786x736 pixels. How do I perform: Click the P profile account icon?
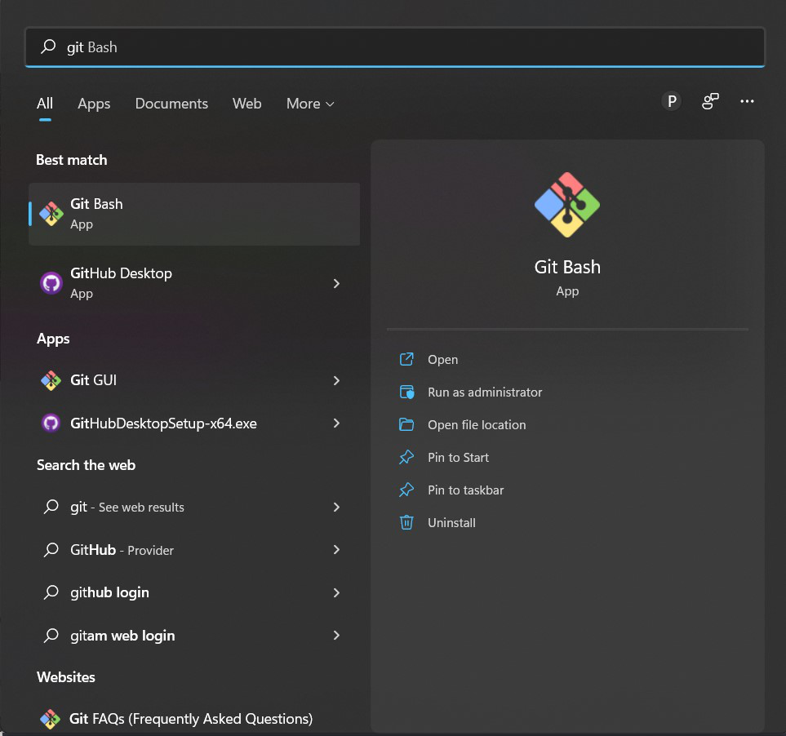point(672,101)
